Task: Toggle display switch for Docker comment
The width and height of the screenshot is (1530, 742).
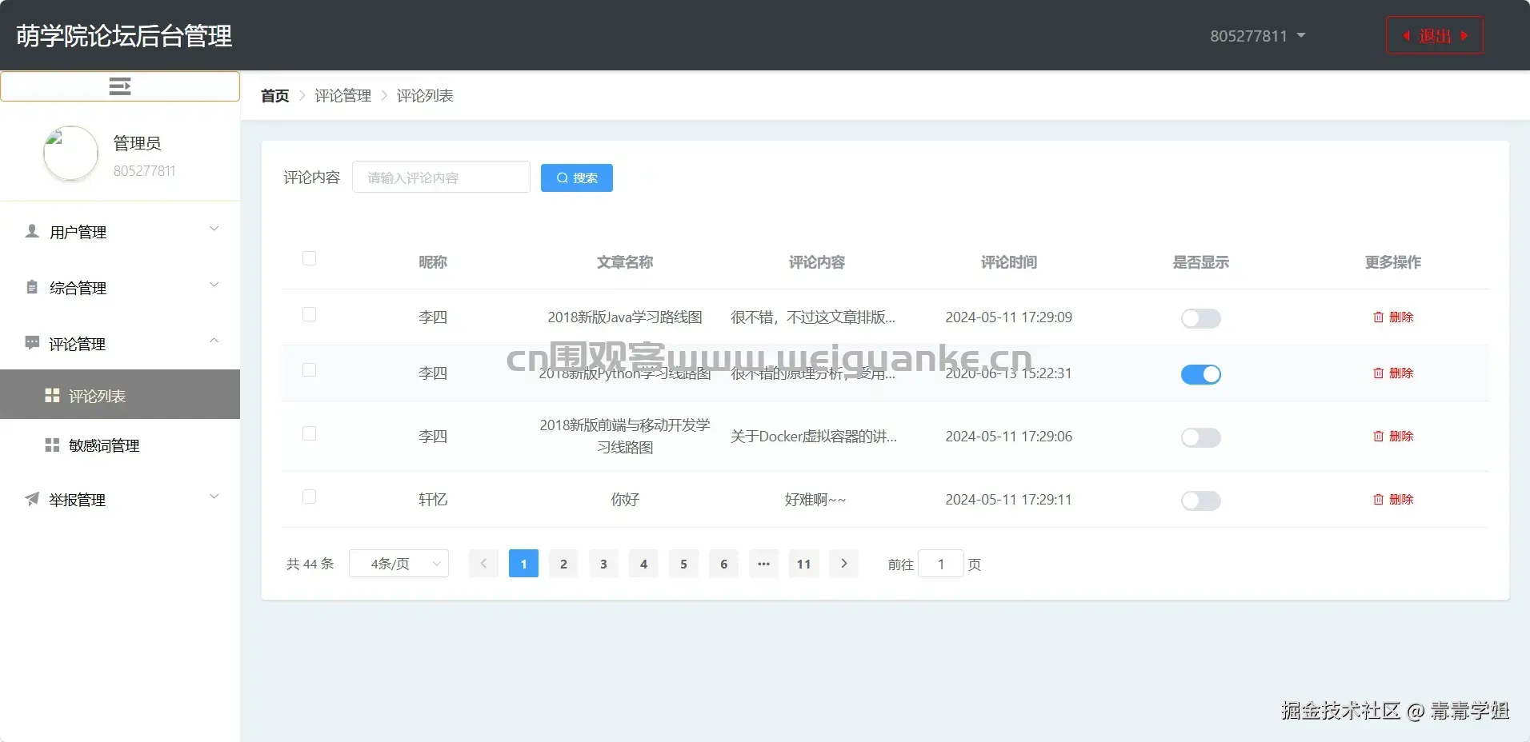Action: tap(1200, 437)
